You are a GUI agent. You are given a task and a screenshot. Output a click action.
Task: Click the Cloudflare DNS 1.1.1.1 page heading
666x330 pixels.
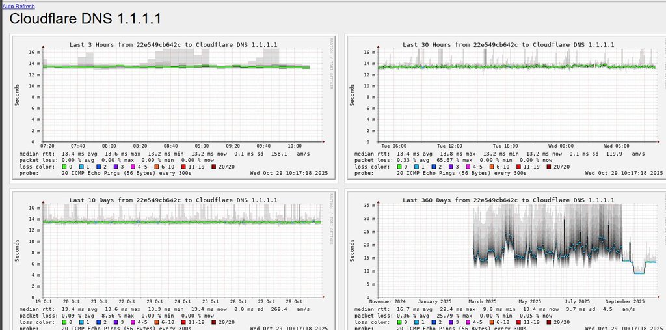(85, 20)
